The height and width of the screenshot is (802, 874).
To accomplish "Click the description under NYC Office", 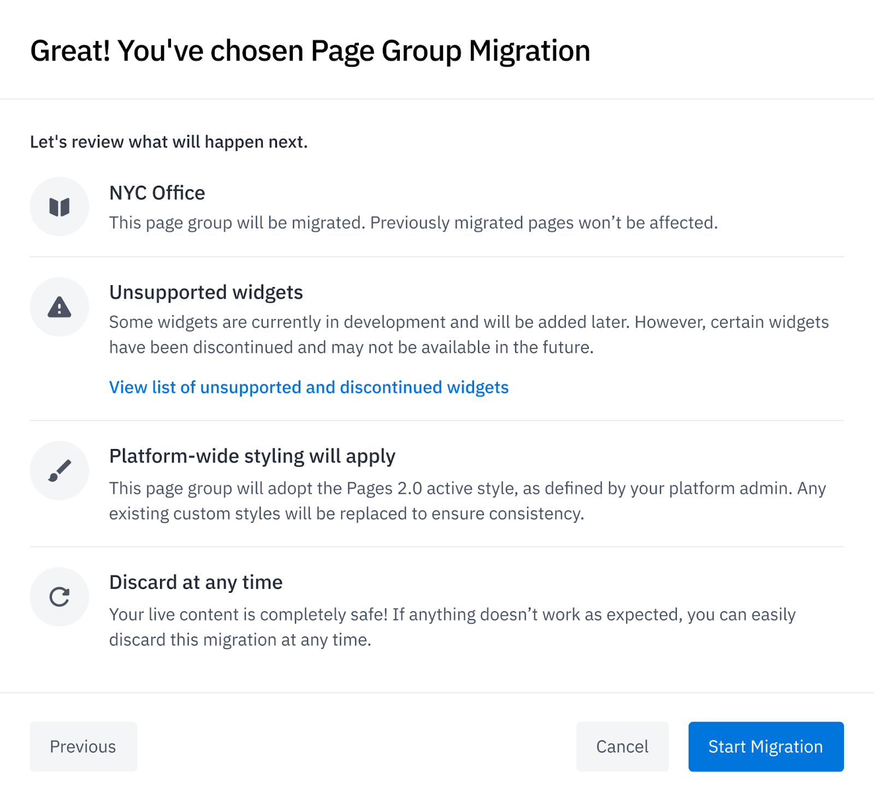I will [x=413, y=223].
